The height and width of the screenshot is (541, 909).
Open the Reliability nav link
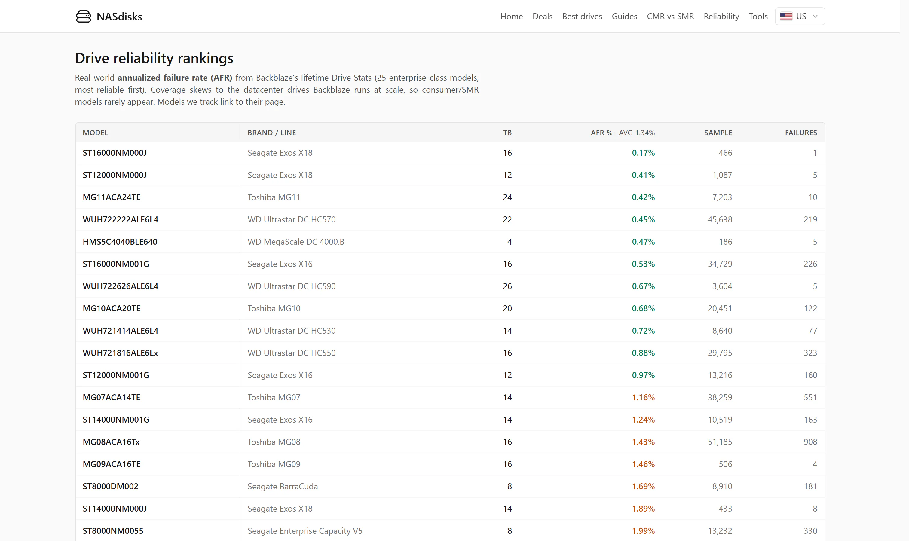point(721,17)
